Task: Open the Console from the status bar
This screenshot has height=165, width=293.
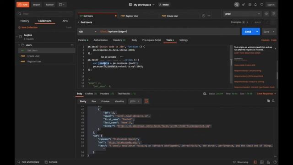Action: point(51,162)
